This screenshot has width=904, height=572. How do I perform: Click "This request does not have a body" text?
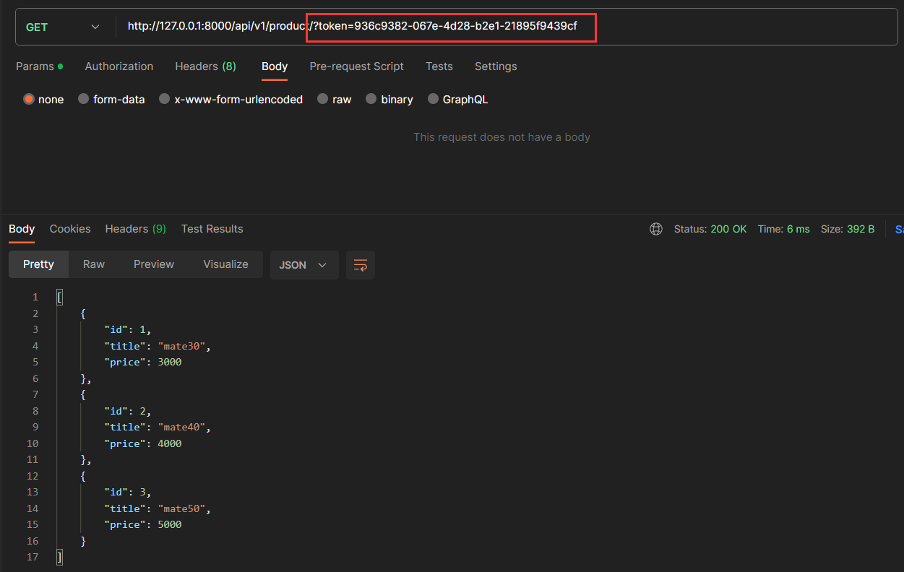coord(501,137)
